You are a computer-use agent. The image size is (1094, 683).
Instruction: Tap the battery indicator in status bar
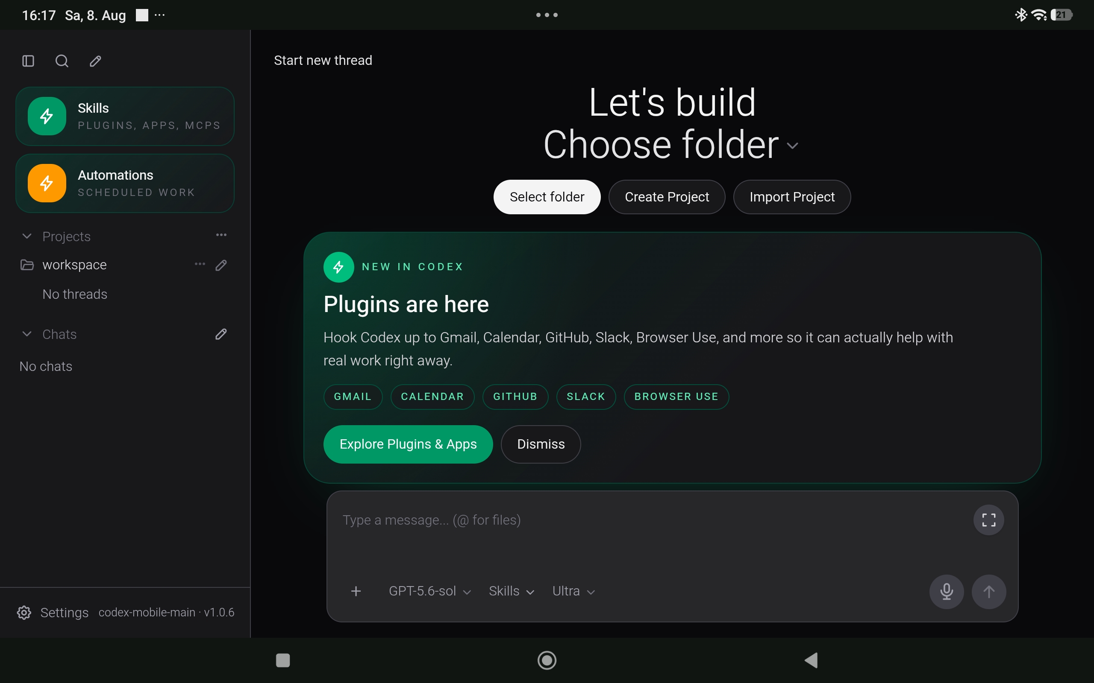coord(1061,15)
